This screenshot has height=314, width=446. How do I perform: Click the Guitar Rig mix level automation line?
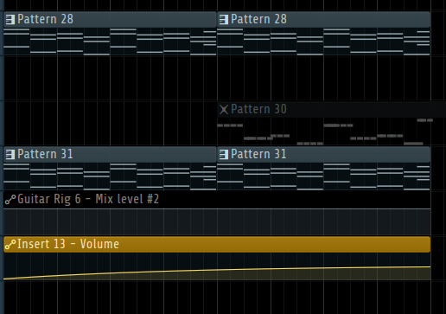point(217,208)
